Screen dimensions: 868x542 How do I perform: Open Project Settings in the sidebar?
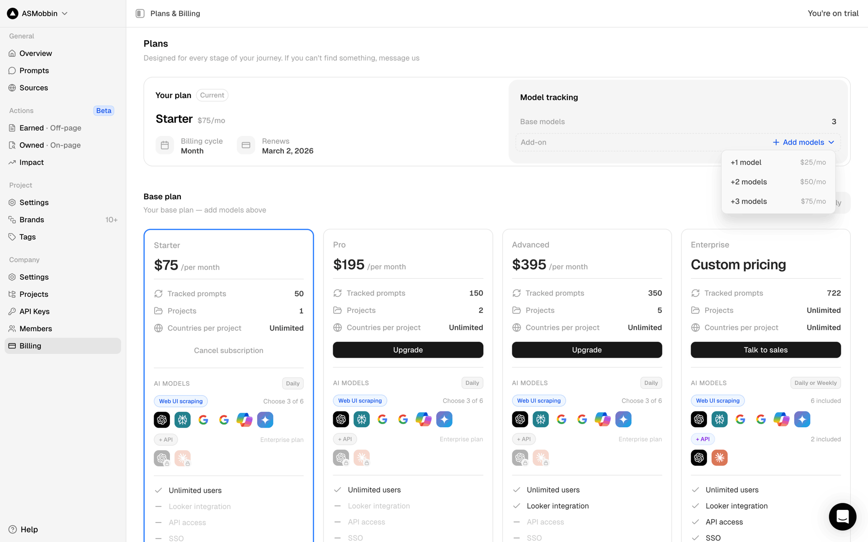pos(63,202)
